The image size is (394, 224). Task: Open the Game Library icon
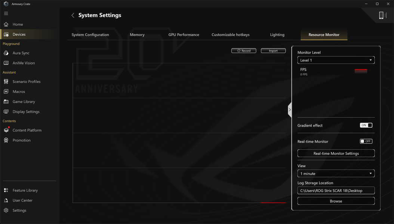pyautogui.click(x=6, y=102)
